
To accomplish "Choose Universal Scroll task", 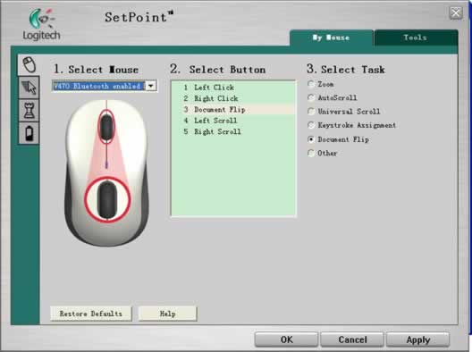I will coord(311,112).
